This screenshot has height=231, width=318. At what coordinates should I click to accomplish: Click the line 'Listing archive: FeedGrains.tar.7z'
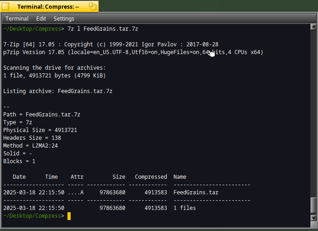(58, 91)
